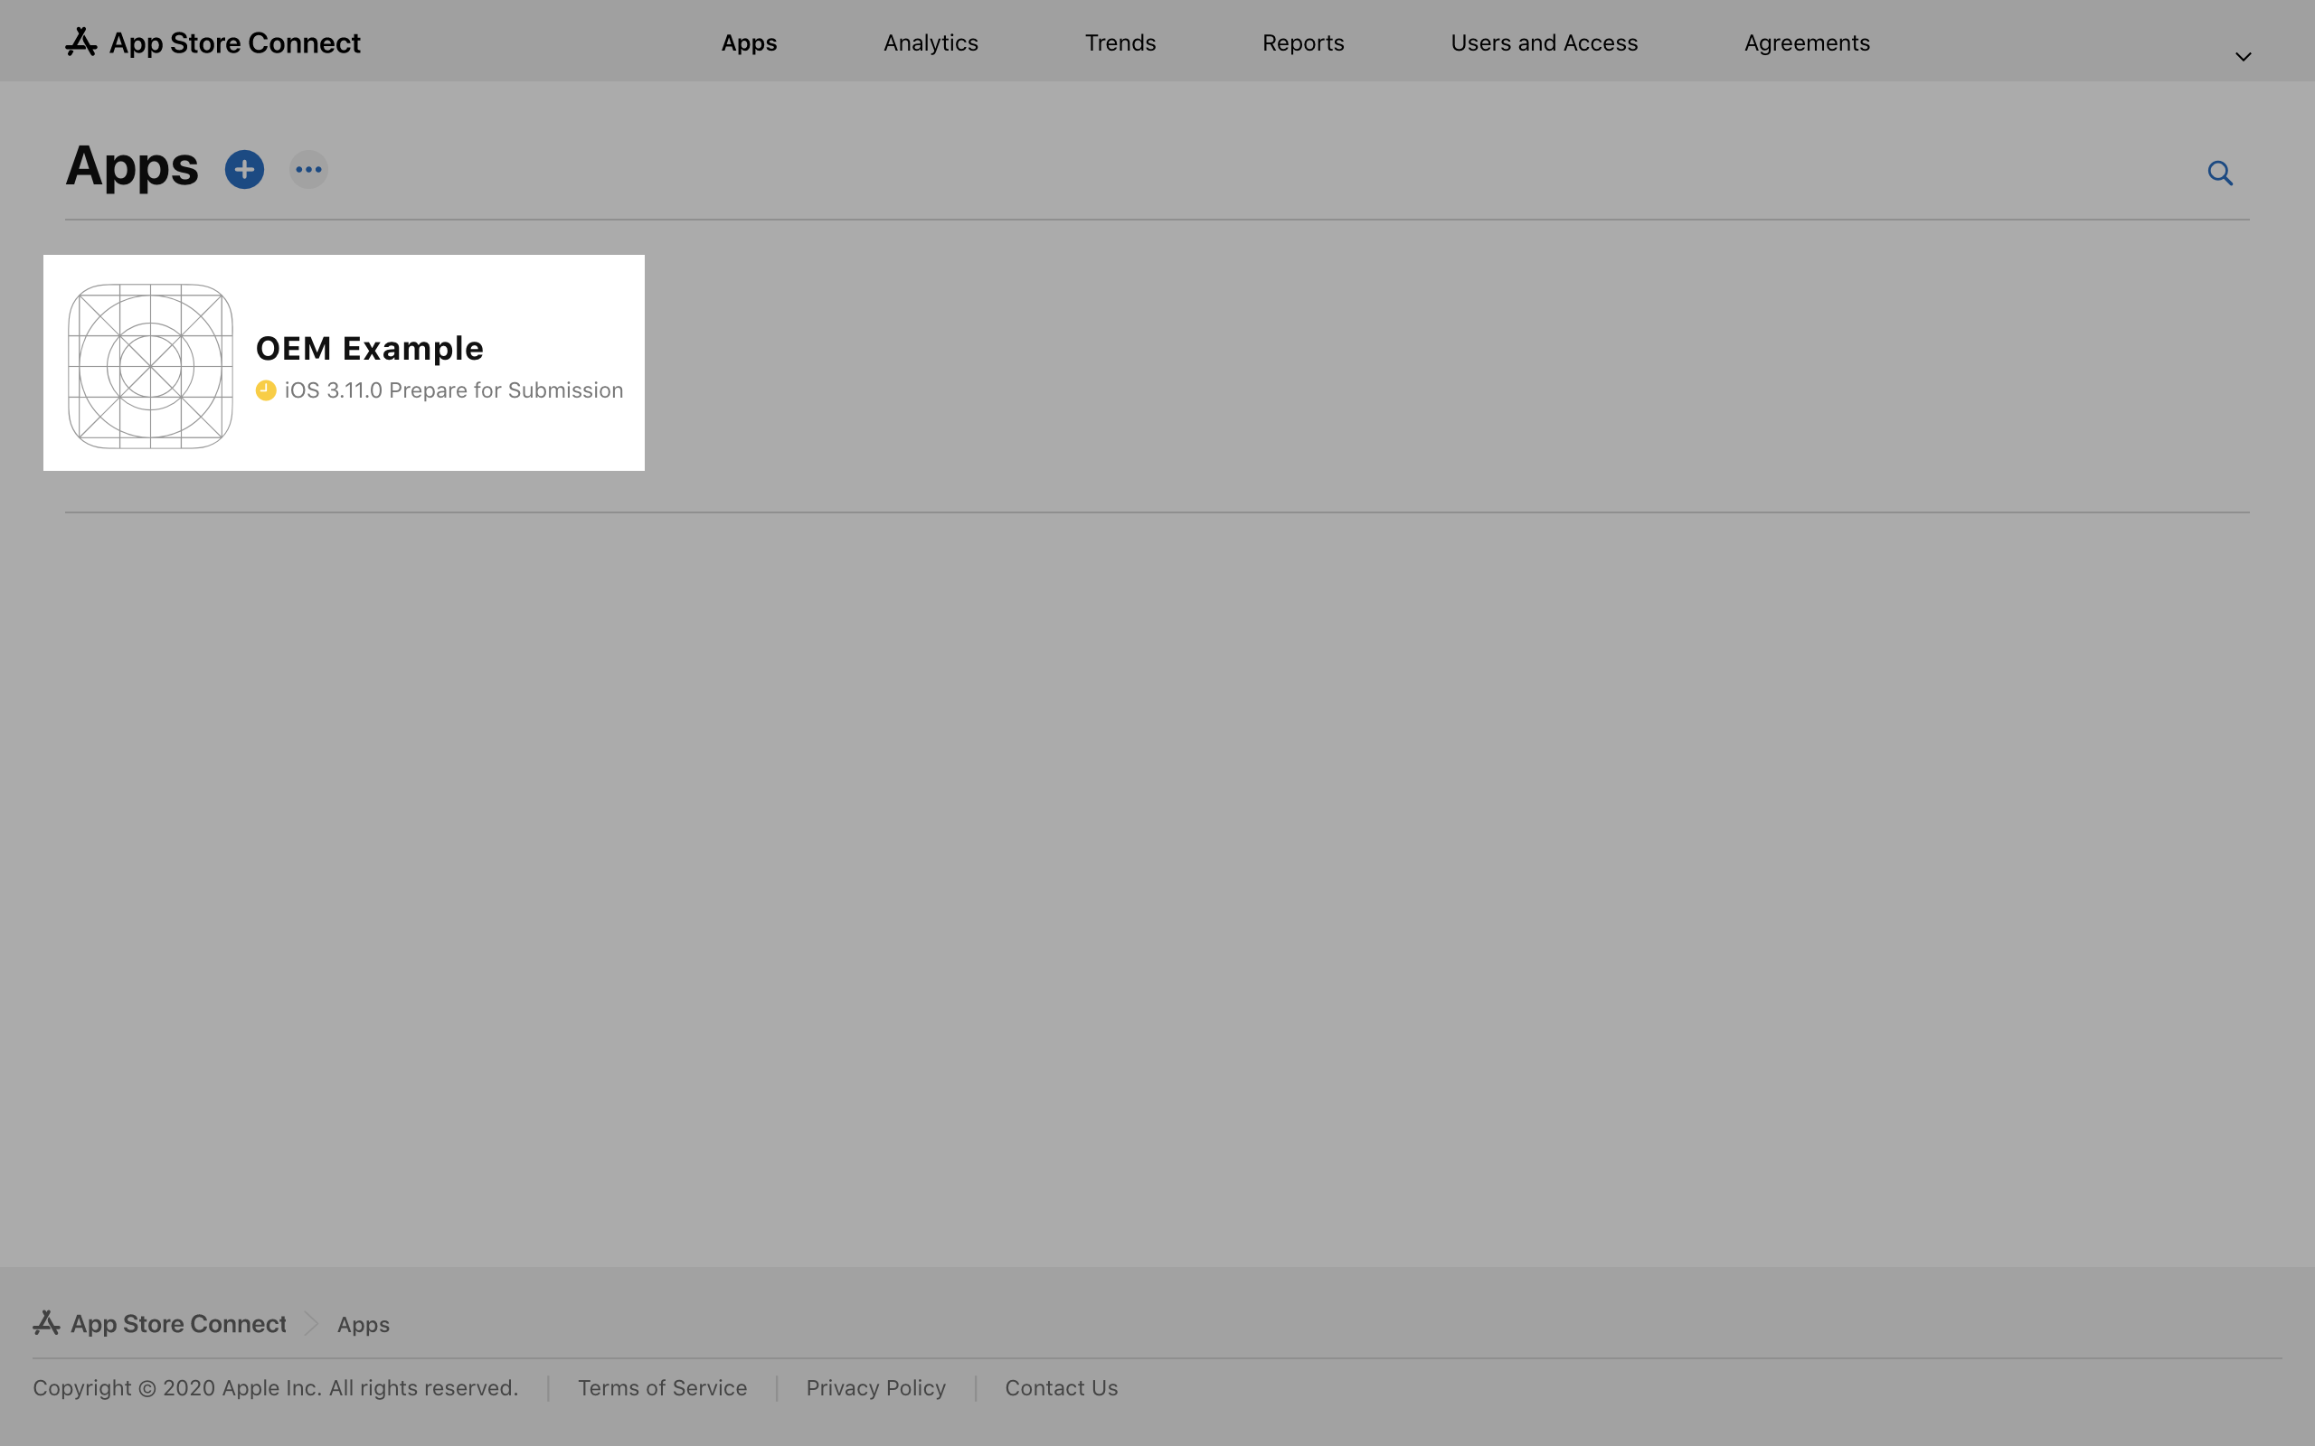Click the yellow status indicator for OEM Example
This screenshot has width=2315, height=1446.
click(266, 390)
